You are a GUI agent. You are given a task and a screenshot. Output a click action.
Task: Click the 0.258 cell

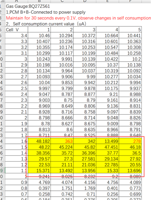[x=39, y=194]
